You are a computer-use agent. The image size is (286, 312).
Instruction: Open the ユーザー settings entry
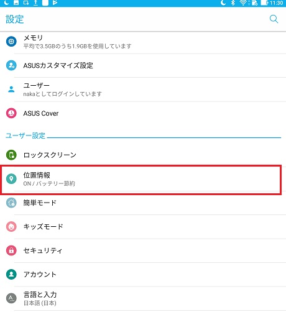[x=143, y=89]
